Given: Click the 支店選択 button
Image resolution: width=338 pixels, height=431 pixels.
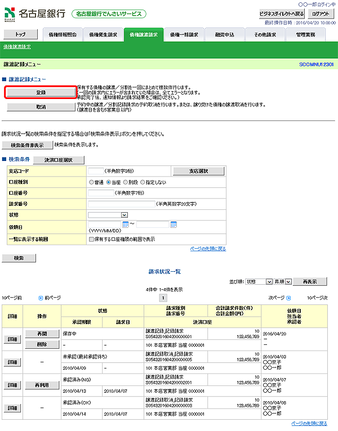Looking at the screenshot, I should click(x=198, y=171).
